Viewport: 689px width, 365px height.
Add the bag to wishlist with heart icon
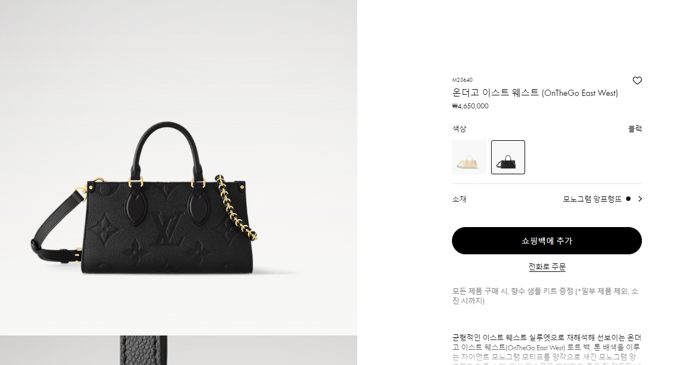[x=637, y=81]
